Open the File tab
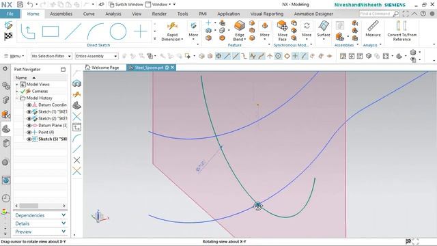 [10, 14]
